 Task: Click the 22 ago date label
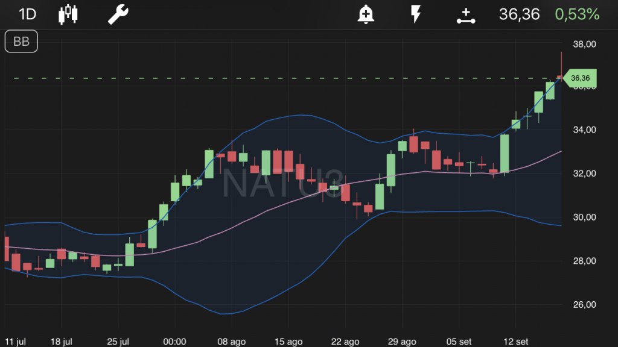tap(345, 342)
